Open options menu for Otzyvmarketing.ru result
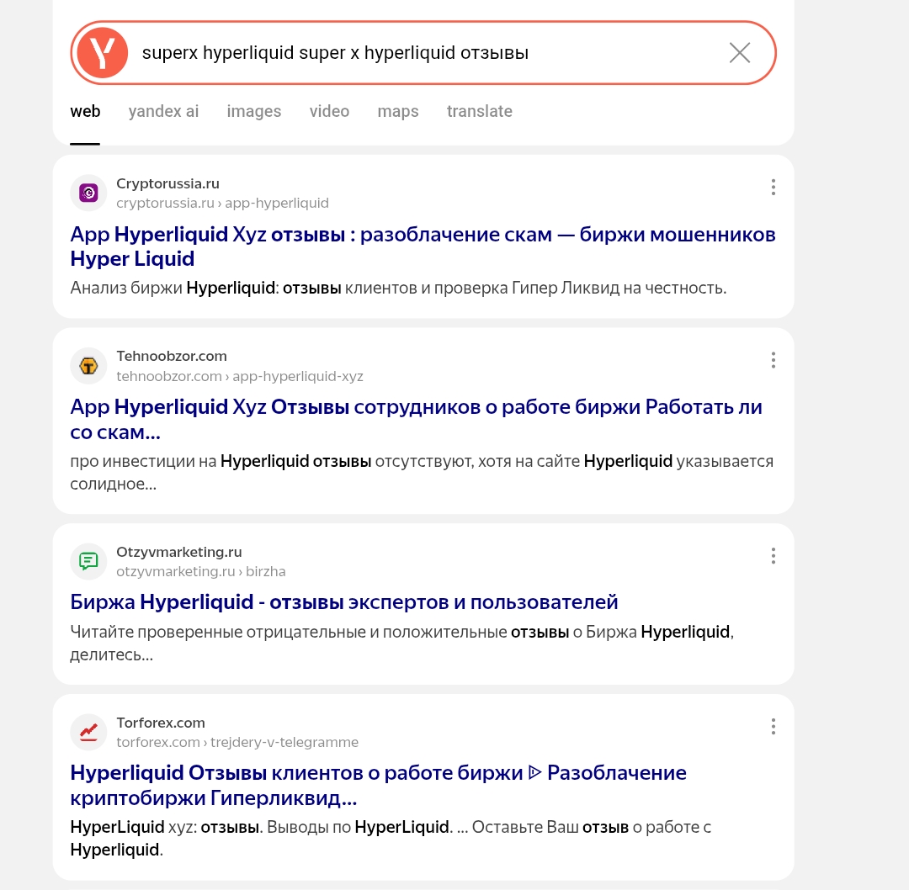909x890 pixels. coord(773,556)
